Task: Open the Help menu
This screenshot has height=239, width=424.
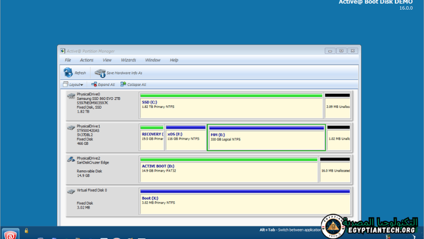Action: coord(174,60)
